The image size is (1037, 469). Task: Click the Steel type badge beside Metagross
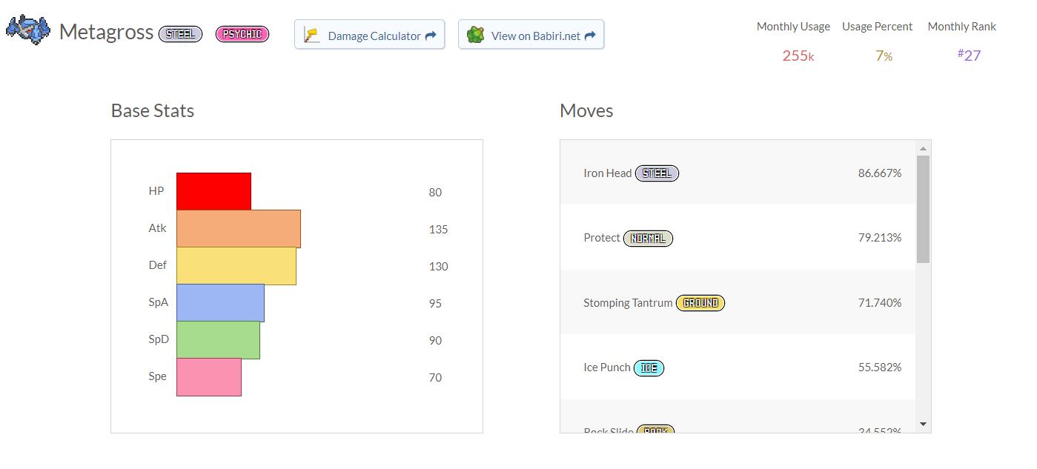(180, 34)
